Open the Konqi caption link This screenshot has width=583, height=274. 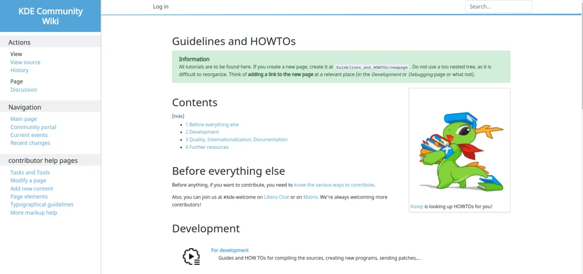coord(417,207)
